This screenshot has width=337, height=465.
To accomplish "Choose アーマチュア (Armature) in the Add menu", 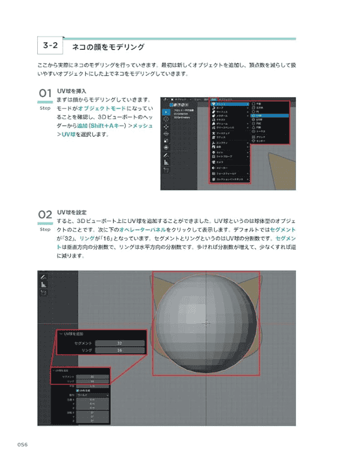I will [230, 133].
